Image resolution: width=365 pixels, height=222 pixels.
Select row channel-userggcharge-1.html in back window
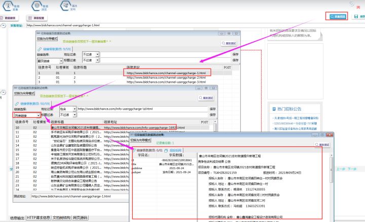pyautogui.click(x=134, y=73)
